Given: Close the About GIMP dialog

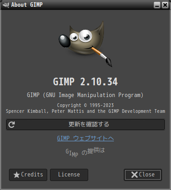Looking at the screenshot, I should [x=143, y=175].
